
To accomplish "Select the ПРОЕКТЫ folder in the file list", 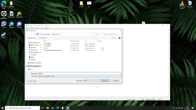I will coord(48,44).
